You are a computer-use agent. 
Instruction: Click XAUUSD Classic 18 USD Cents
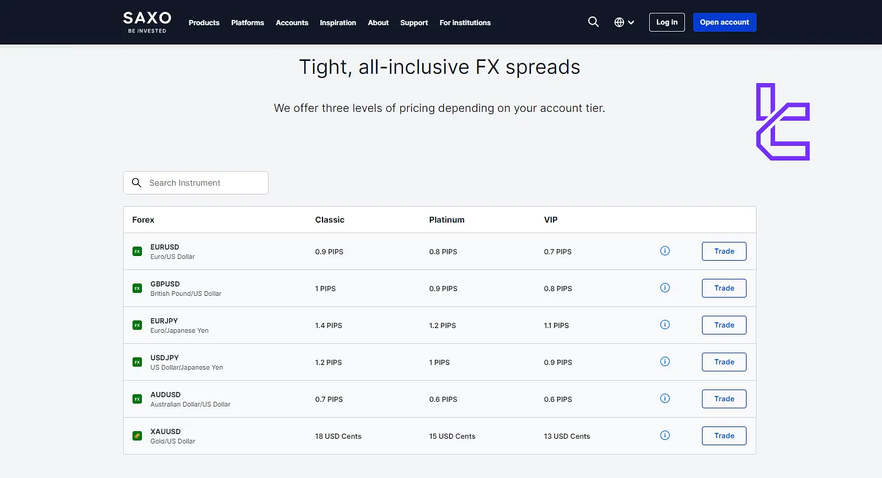338,436
